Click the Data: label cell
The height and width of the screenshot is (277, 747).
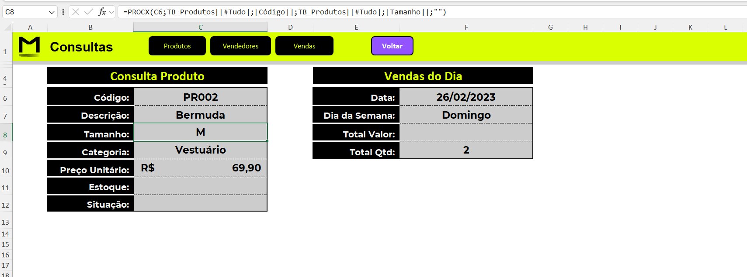(x=356, y=97)
